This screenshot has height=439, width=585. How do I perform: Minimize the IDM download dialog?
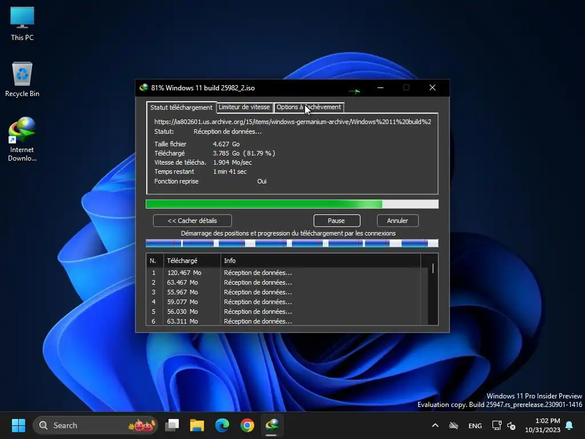(x=380, y=87)
